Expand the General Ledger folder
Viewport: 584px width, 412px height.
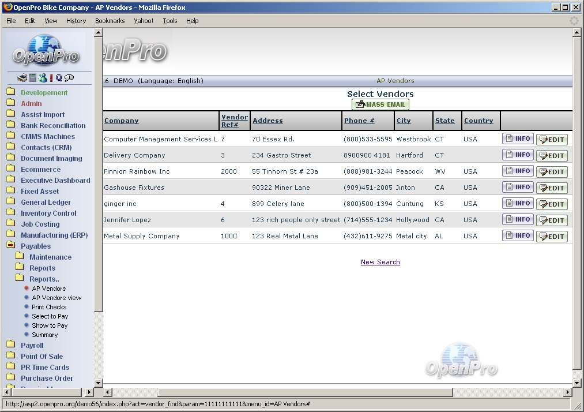46,203
